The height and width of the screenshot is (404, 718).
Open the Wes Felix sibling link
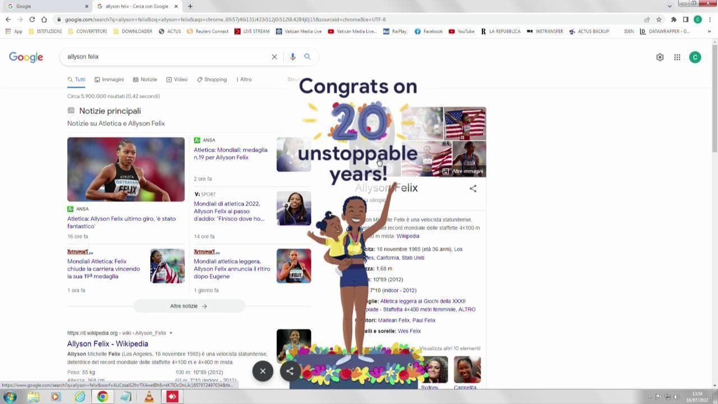coord(409,332)
